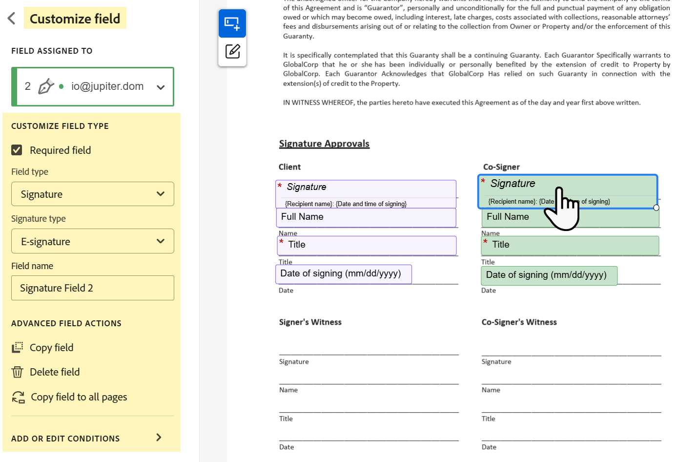
Task: Click the ADVANCED FIELD ACTIONS heading
Action: pyautogui.click(x=66, y=323)
